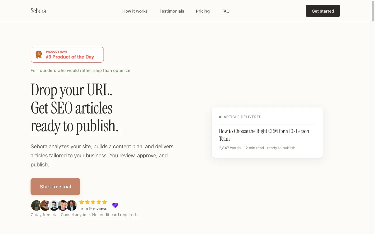Screen dimensions: 375x234
Task: Click the "ARTICLE DELIVERED" label
Action: pos(243,117)
